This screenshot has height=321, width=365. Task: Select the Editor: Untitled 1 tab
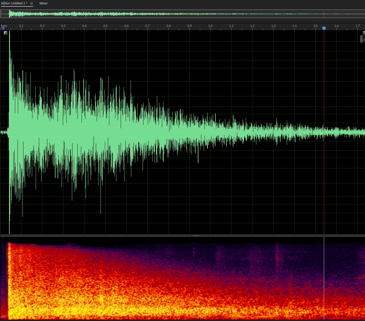(14, 4)
